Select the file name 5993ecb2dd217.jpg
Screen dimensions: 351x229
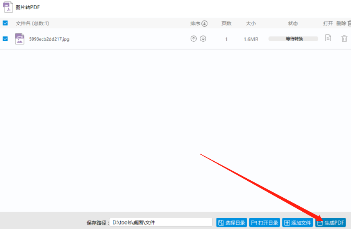pyautogui.click(x=49, y=39)
